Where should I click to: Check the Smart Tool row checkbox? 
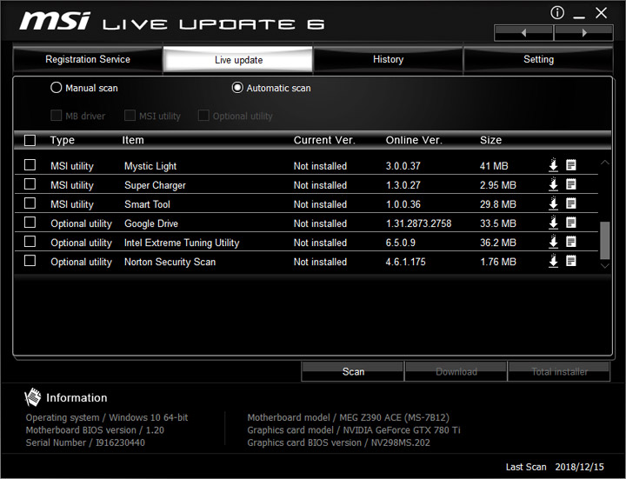coord(30,203)
